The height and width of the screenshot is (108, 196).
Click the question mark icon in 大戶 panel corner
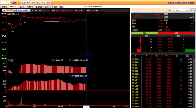coord(8,61)
